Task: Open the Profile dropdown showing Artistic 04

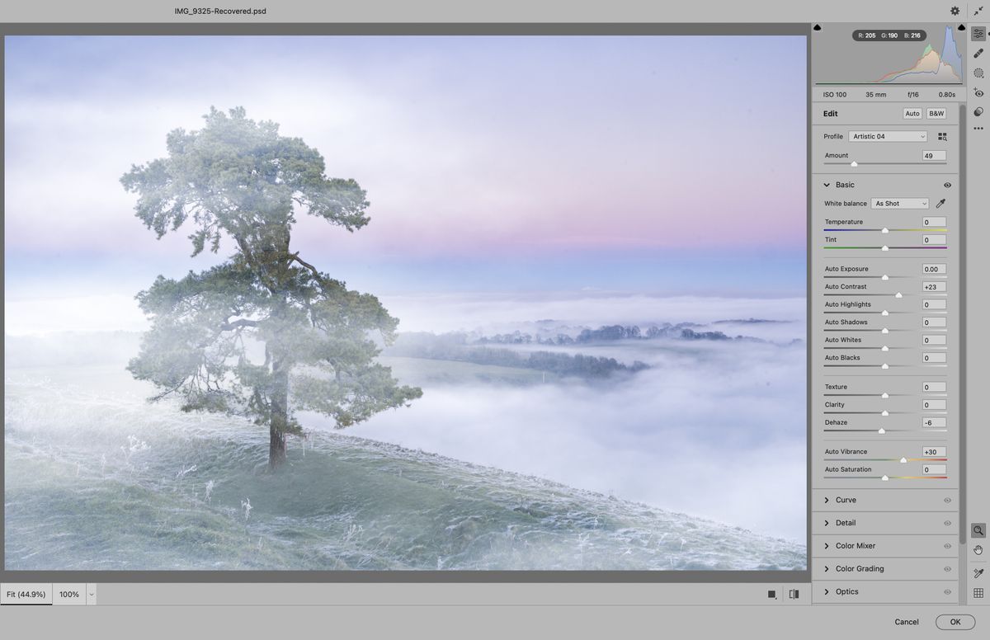Action: [888, 135]
